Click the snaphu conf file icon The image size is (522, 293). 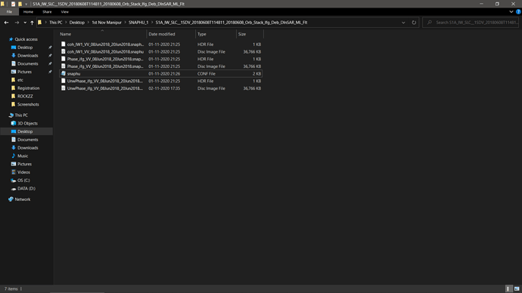tap(64, 73)
